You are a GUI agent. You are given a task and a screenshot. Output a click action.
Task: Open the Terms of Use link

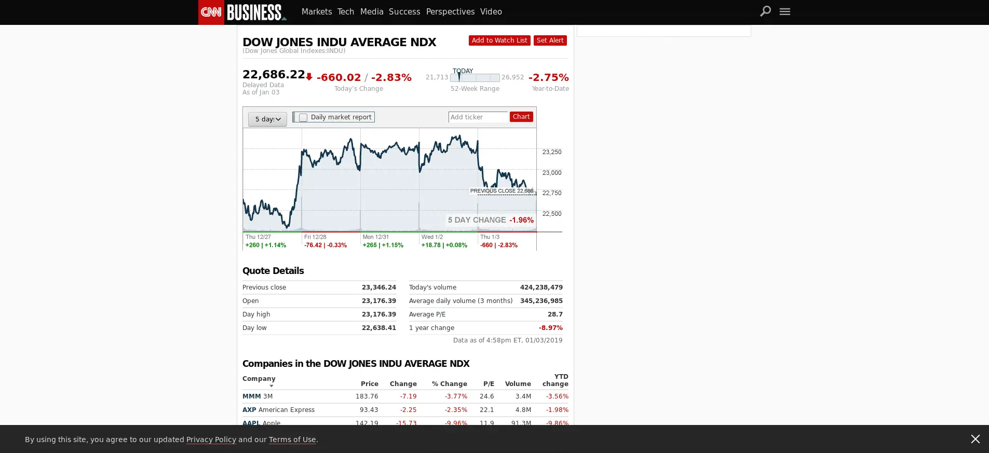[x=292, y=440]
